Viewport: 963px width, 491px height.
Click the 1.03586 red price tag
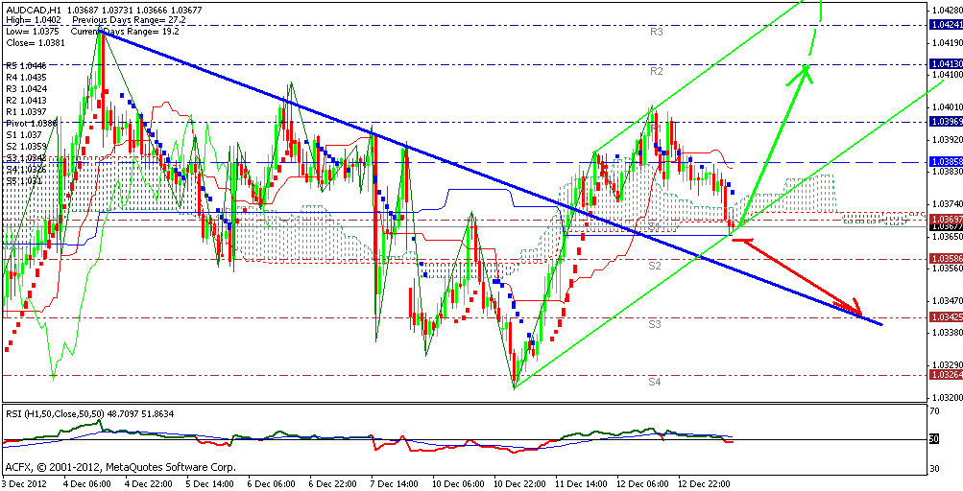coord(945,259)
